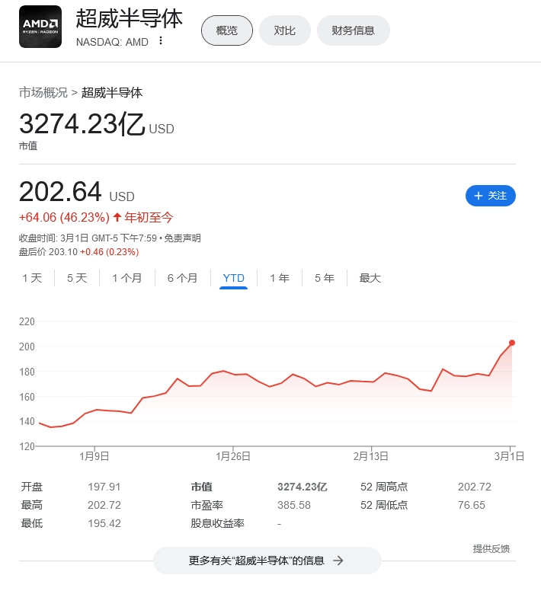The width and height of the screenshot is (541, 591).
Task: Click the NASDAQ: AMD ticker text
Action: [112, 42]
